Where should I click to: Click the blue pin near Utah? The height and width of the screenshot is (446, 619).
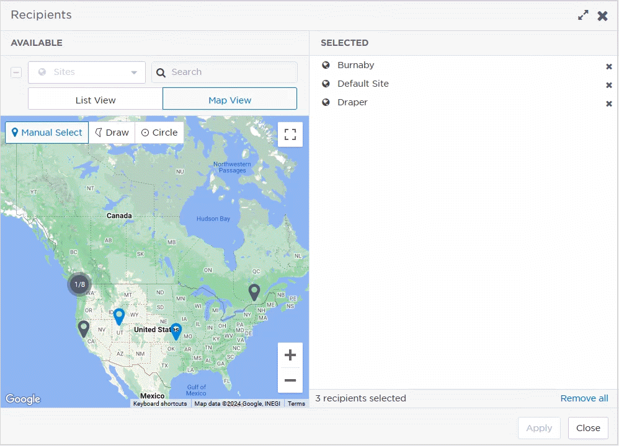click(119, 317)
